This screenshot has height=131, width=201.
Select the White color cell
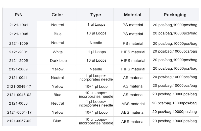coord(58,52)
